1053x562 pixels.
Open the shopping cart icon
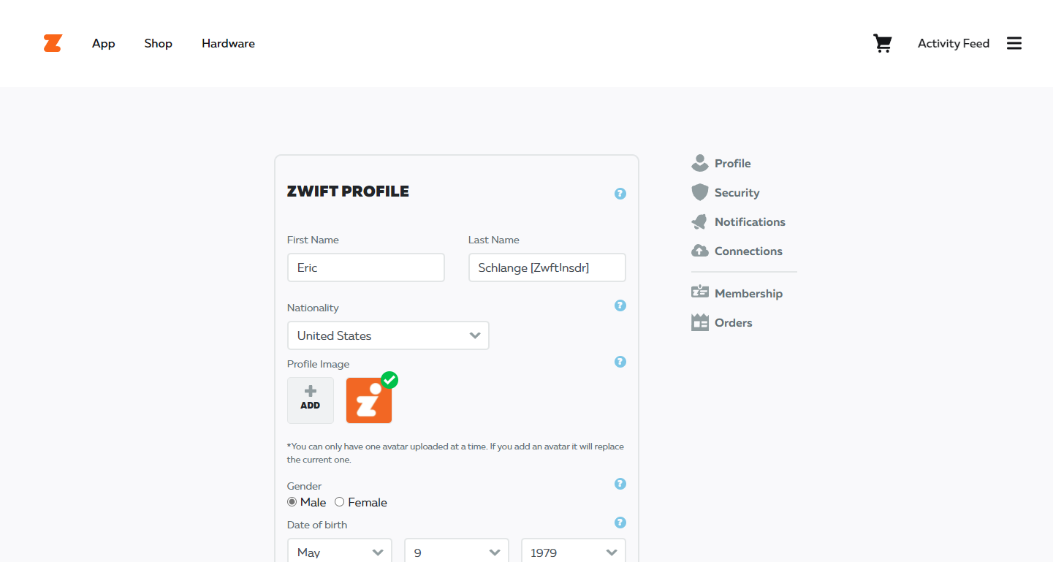[x=883, y=44]
